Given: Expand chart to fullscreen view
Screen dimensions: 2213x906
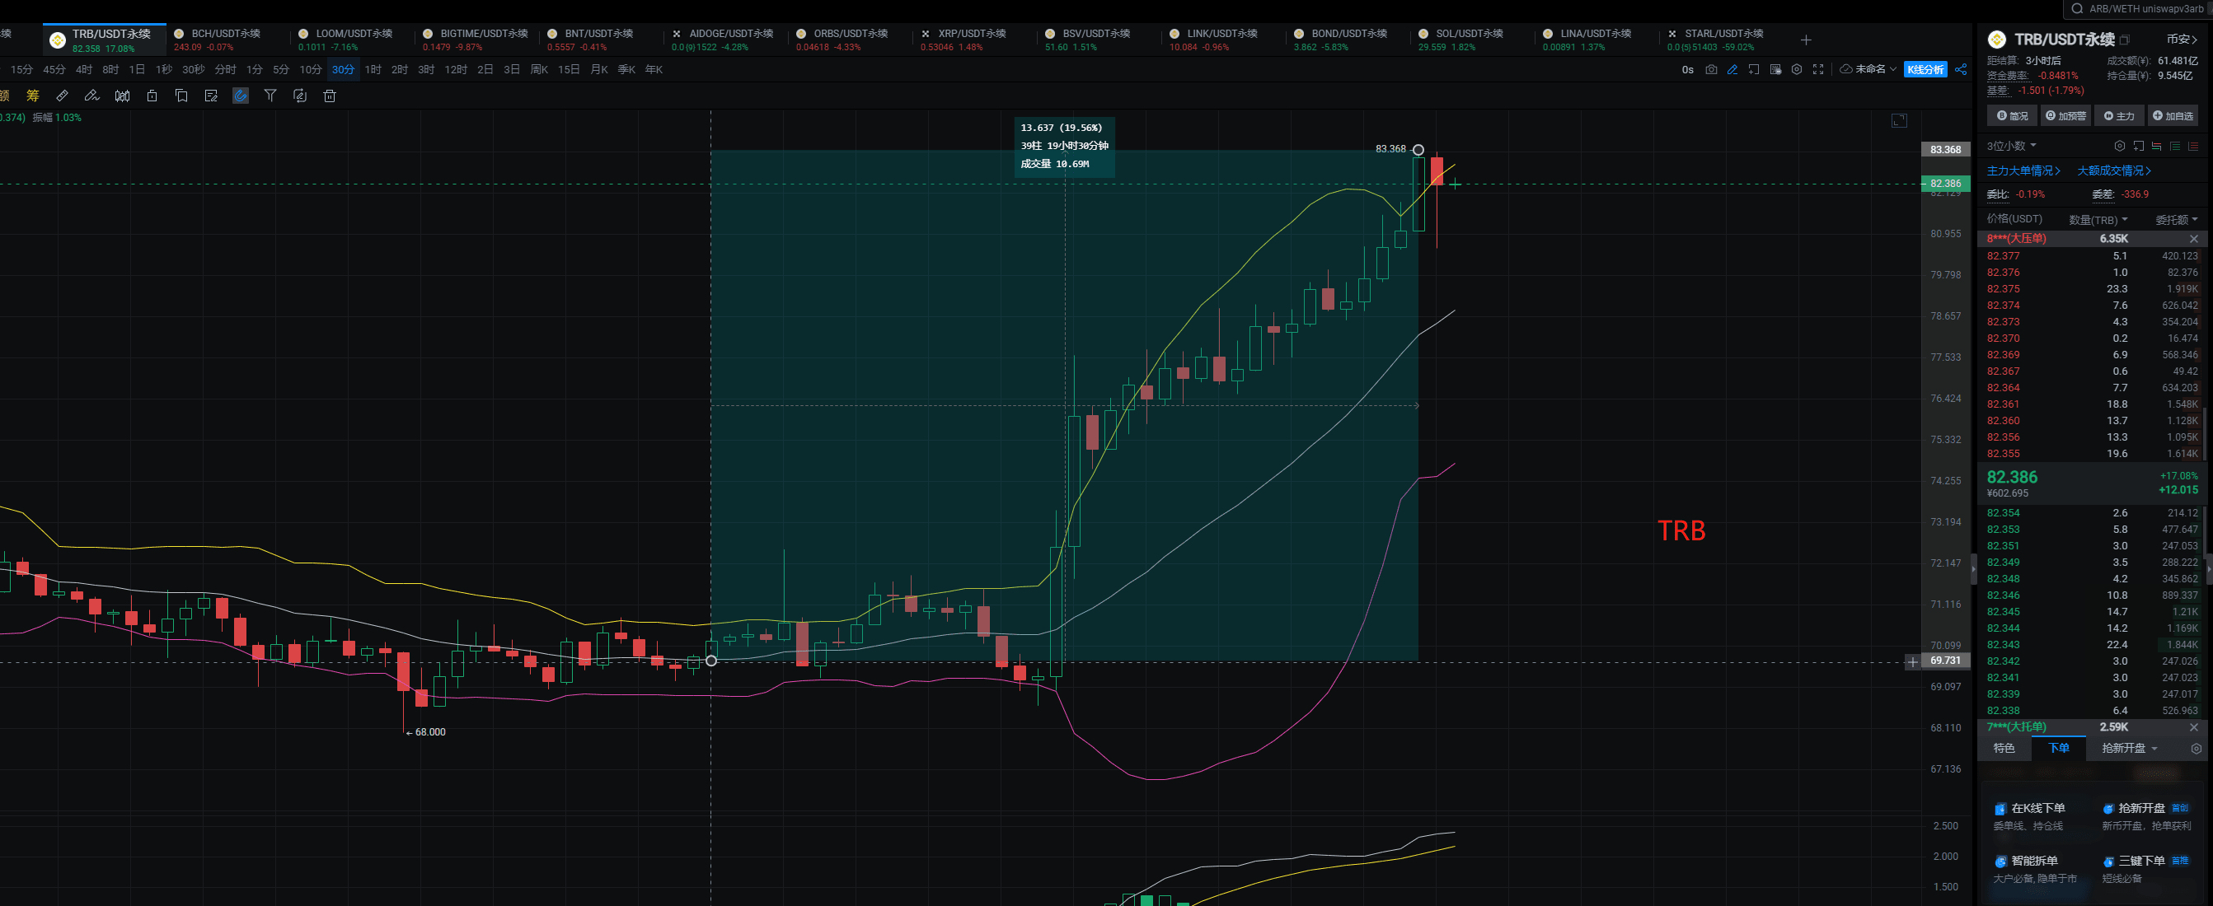Looking at the screenshot, I should (x=1819, y=69).
